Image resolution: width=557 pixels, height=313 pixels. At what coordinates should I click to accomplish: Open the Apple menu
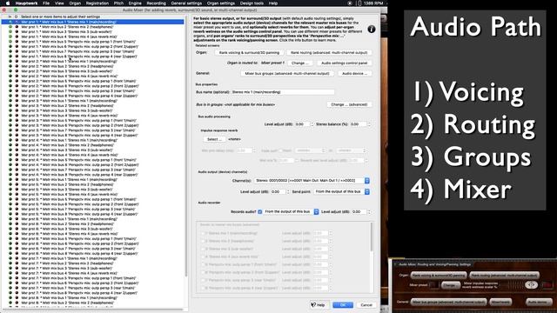[x=8, y=3]
